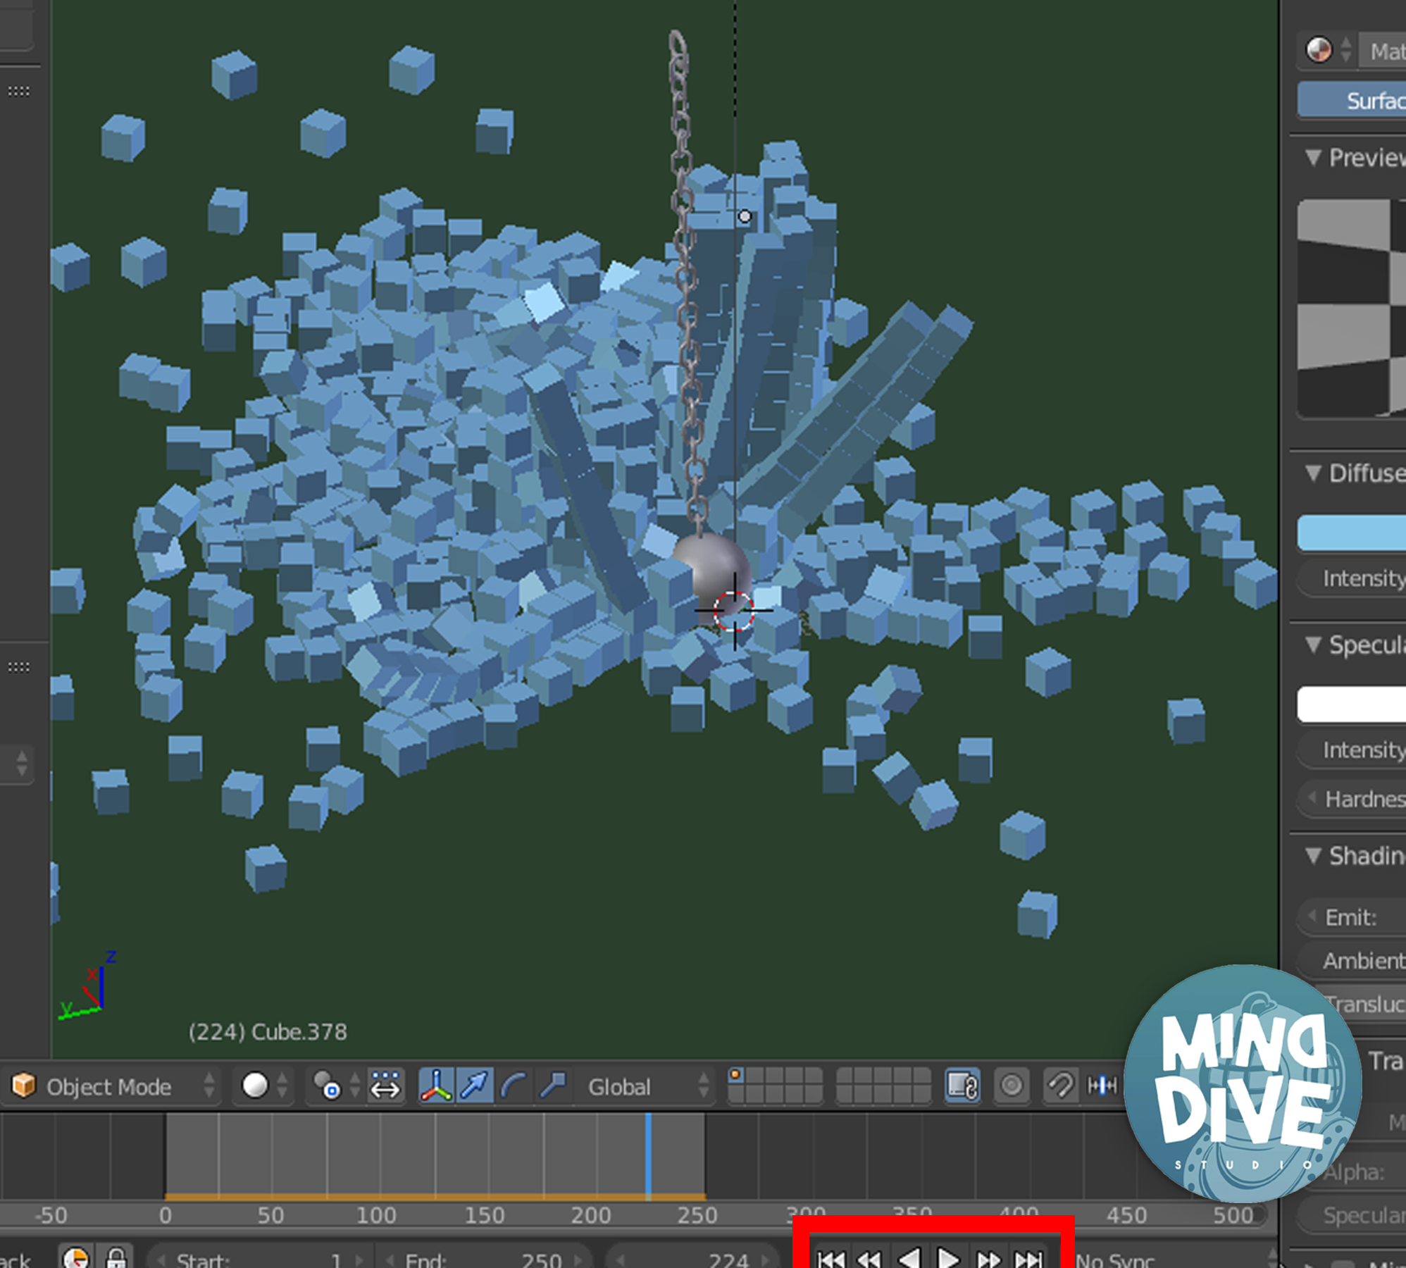Image resolution: width=1406 pixels, height=1268 pixels.
Task: Select the rotate manipulator arc
Action: tap(514, 1086)
